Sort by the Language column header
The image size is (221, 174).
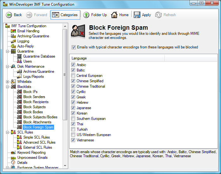click(117, 58)
